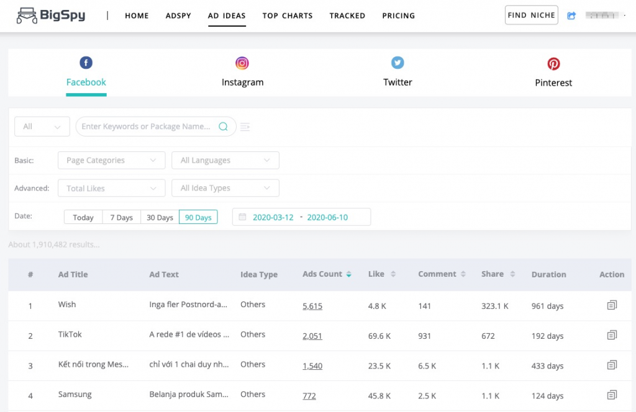This screenshot has width=636, height=412.
Task: Open ads count link 2,051
Action: click(x=312, y=336)
